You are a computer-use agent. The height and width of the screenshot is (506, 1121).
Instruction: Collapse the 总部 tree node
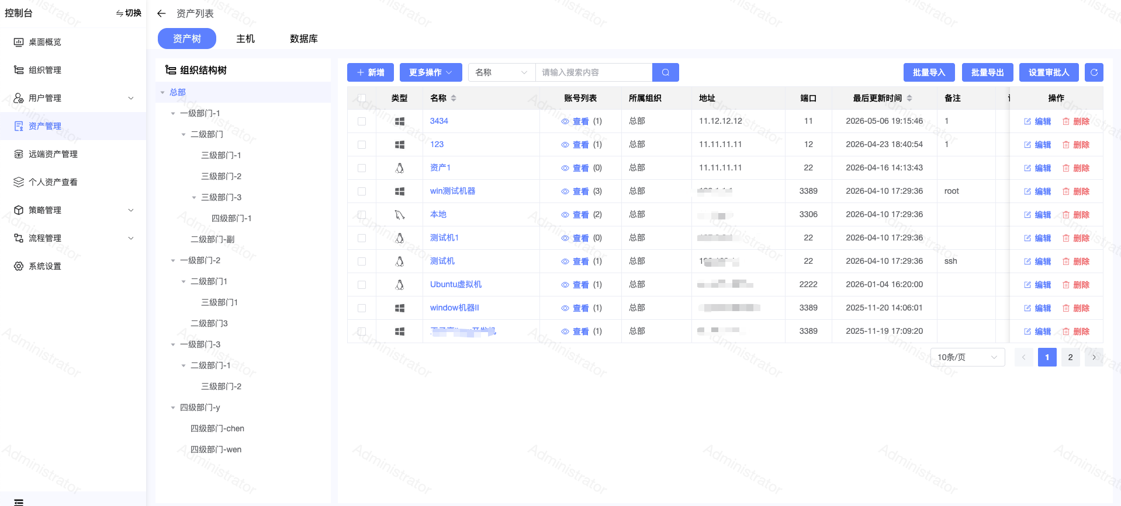tap(162, 92)
